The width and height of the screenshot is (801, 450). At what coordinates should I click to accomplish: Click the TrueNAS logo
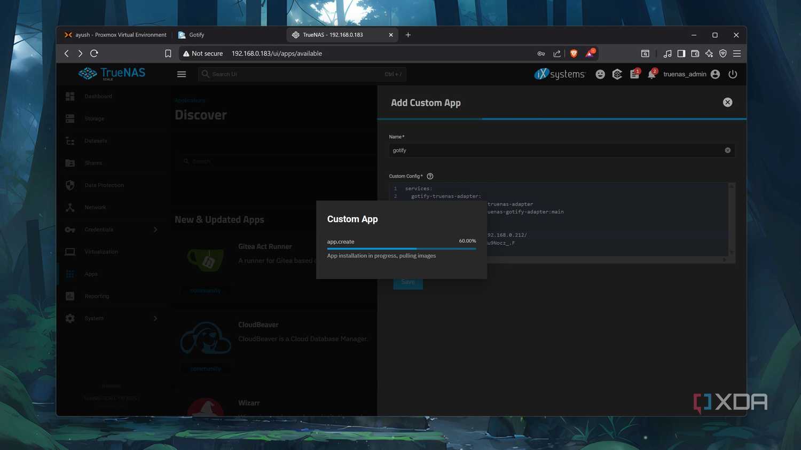coord(112,74)
